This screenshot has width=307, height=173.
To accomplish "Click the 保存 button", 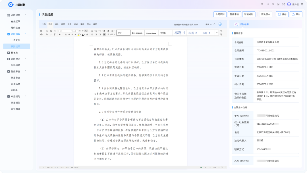I will click(x=282, y=14).
